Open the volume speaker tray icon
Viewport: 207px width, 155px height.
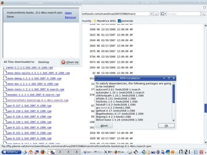144,152
